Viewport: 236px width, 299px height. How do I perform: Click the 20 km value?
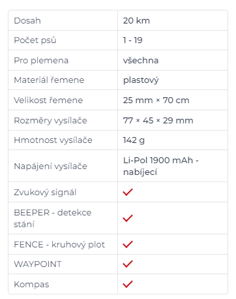click(136, 21)
